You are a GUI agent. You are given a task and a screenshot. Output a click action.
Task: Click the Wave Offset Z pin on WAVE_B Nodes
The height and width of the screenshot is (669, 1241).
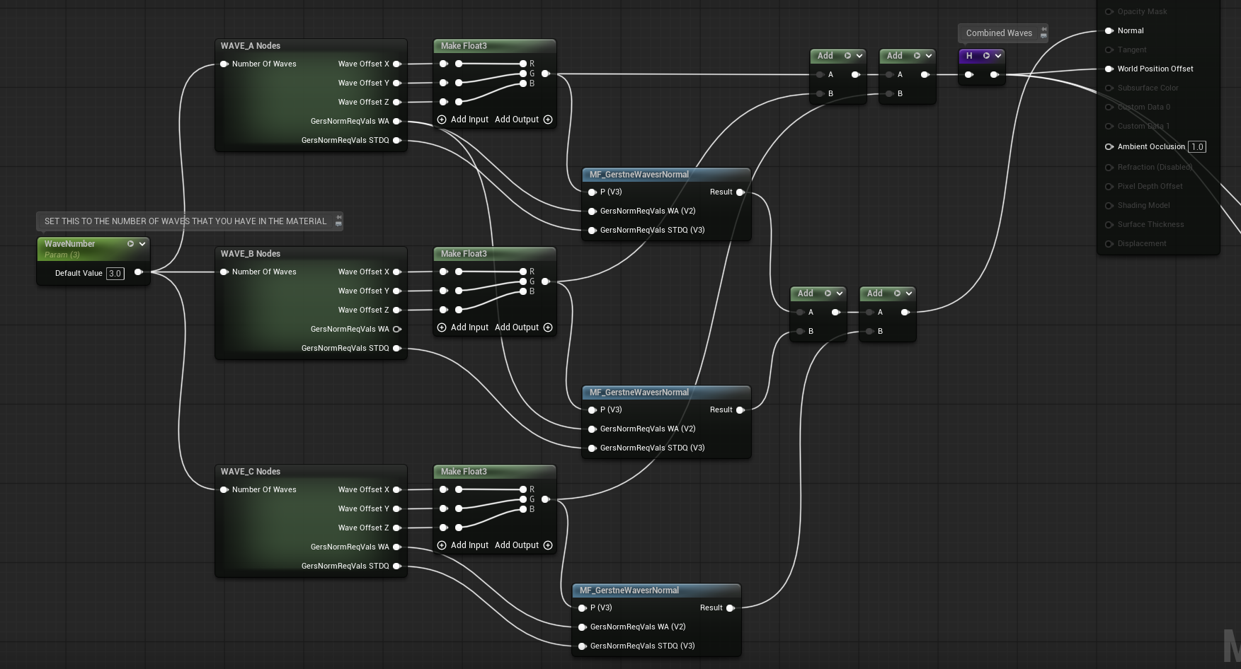397,310
